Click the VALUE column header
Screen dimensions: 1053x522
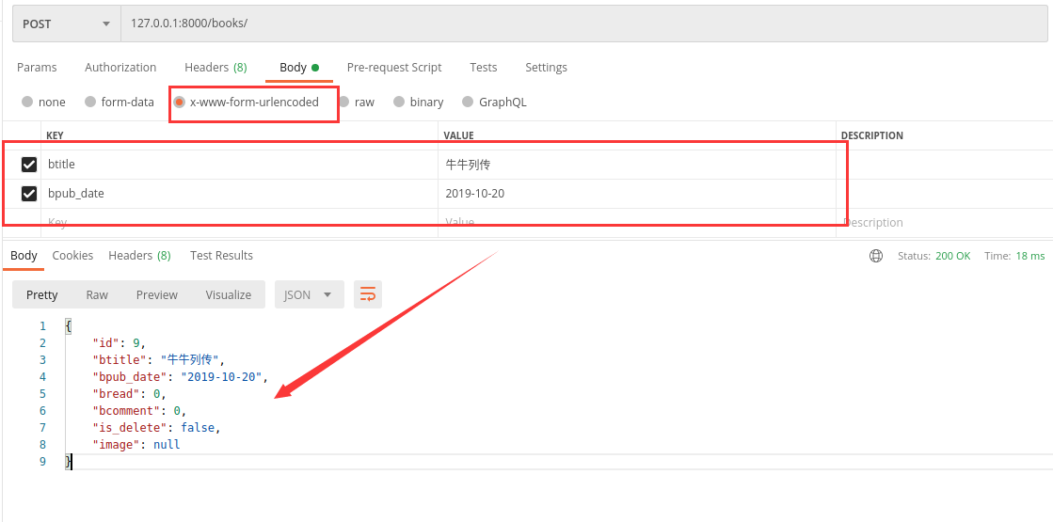[x=458, y=135]
